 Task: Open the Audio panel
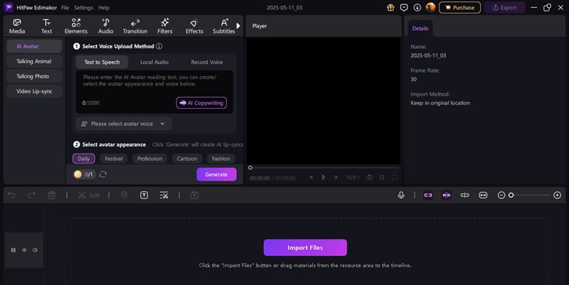105,26
